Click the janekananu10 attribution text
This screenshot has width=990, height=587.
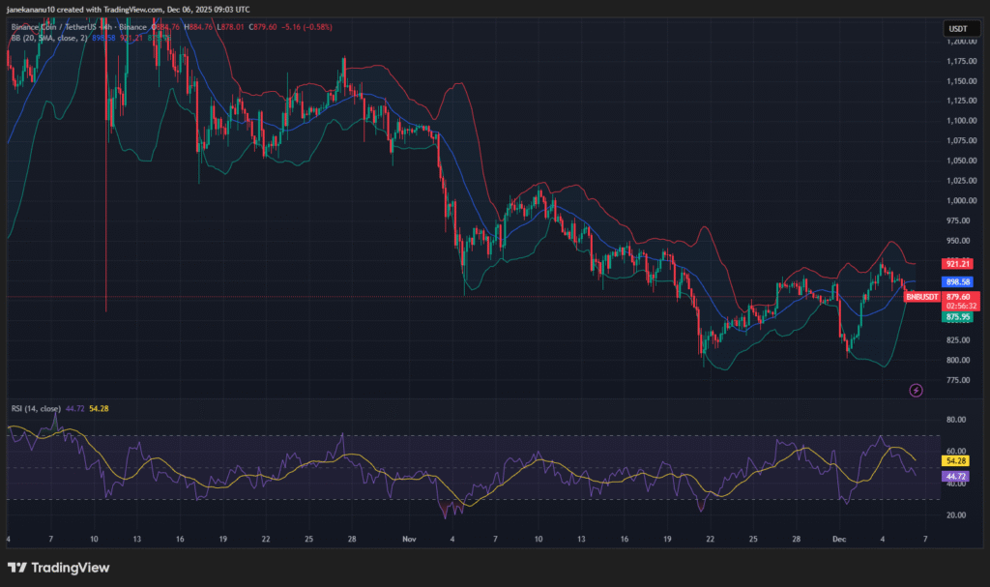coord(29,8)
